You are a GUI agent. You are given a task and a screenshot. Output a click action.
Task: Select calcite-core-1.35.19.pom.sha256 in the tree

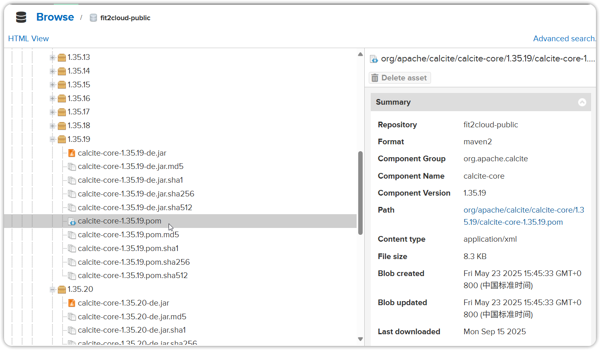pyautogui.click(x=134, y=262)
